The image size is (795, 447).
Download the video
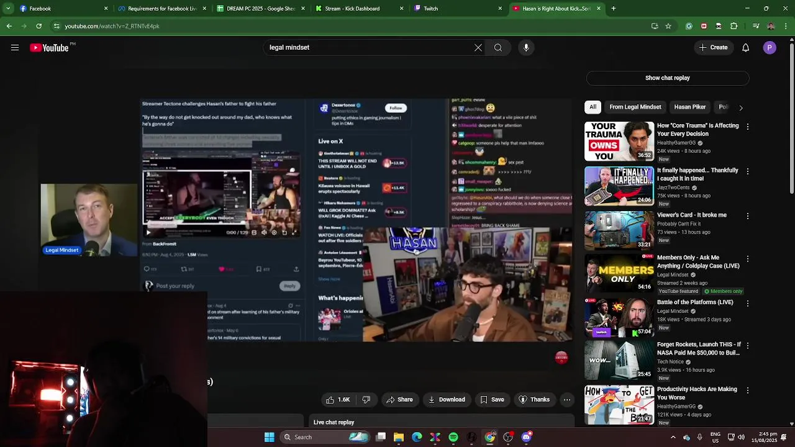(447, 400)
